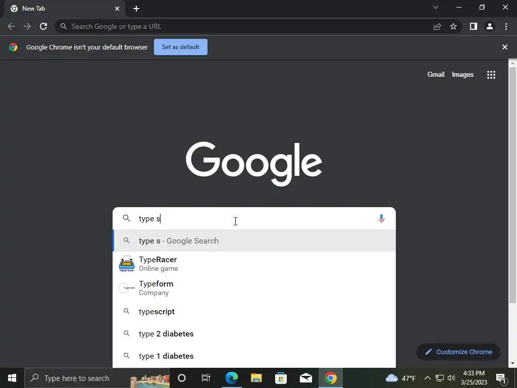Click the TypeRacer typewriter thumbnail
517x388 pixels.
coord(127,264)
